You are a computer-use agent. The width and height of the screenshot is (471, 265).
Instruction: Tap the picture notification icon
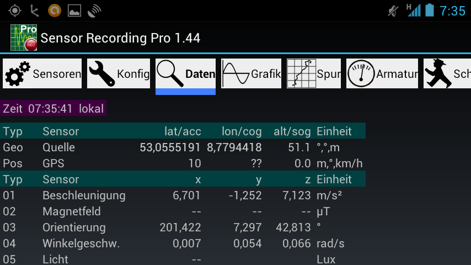coord(74,11)
